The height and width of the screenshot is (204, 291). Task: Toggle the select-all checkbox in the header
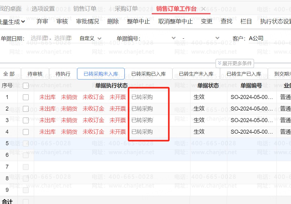coord(26,86)
